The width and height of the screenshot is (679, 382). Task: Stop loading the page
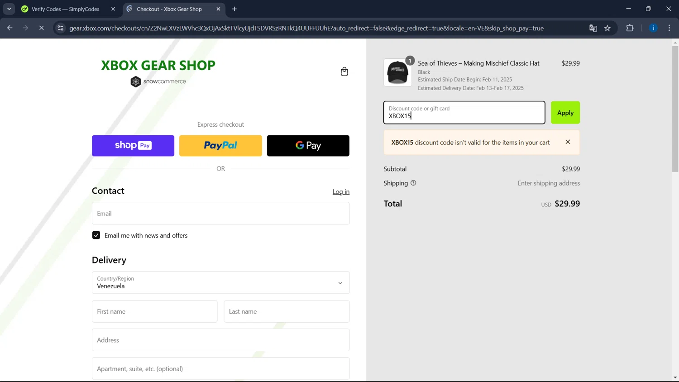point(41,28)
